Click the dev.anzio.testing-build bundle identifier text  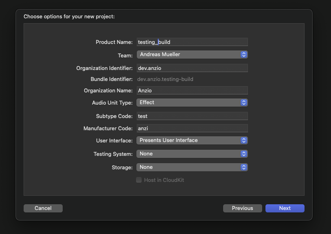(165, 79)
